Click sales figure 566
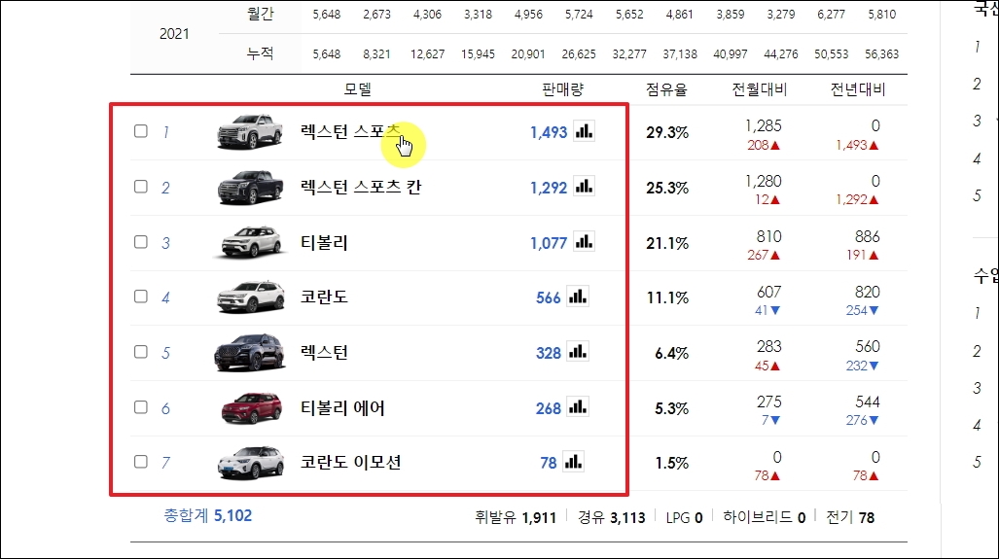Screen dimensions: 999x559 tap(549, 297)
